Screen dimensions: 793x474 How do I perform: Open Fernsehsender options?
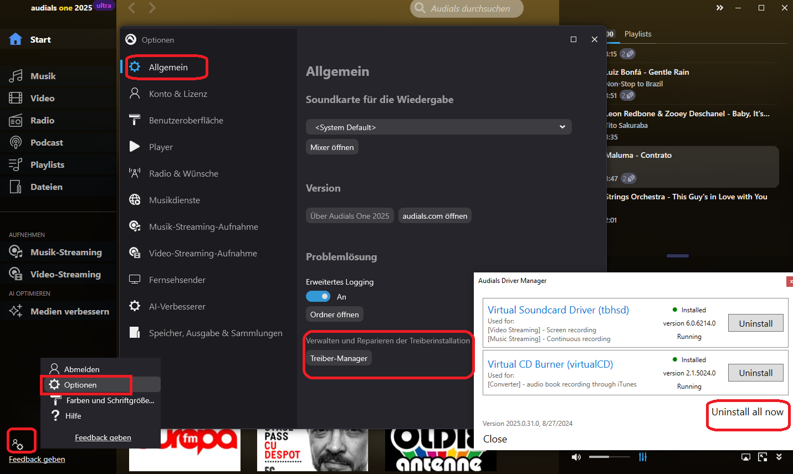[x=176, y=280]
